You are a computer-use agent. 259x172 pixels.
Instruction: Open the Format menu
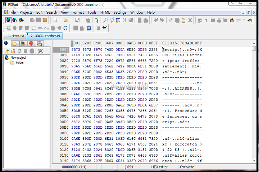point(78,12)
